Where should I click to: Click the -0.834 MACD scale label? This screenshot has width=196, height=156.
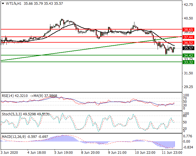[188, 147]
